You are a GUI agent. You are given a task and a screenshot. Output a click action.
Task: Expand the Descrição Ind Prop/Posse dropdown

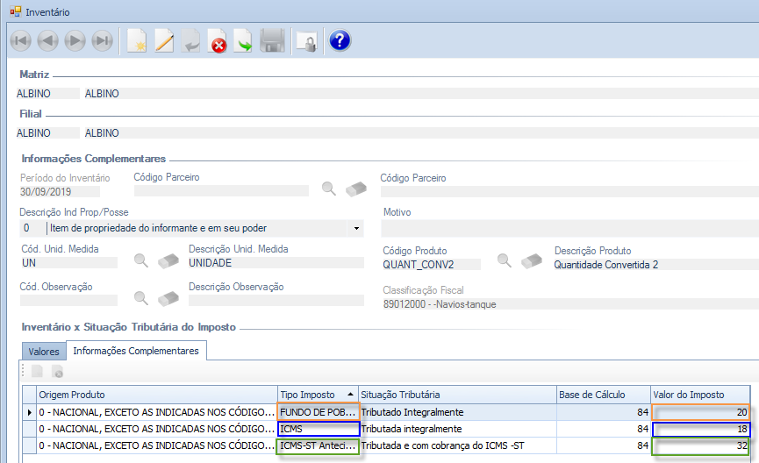[357, 228]
